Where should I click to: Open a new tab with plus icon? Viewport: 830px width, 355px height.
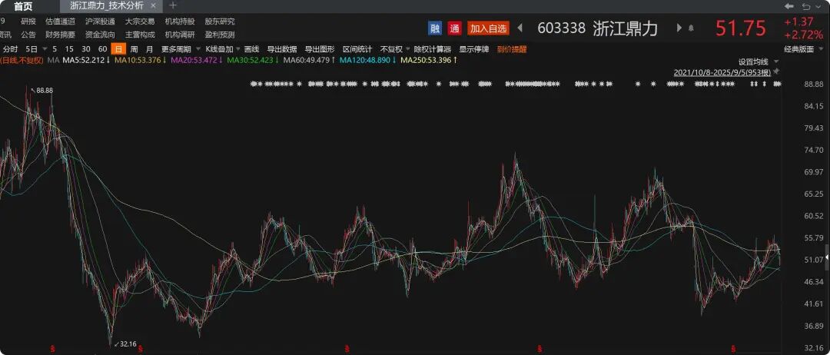coord(172,5)
